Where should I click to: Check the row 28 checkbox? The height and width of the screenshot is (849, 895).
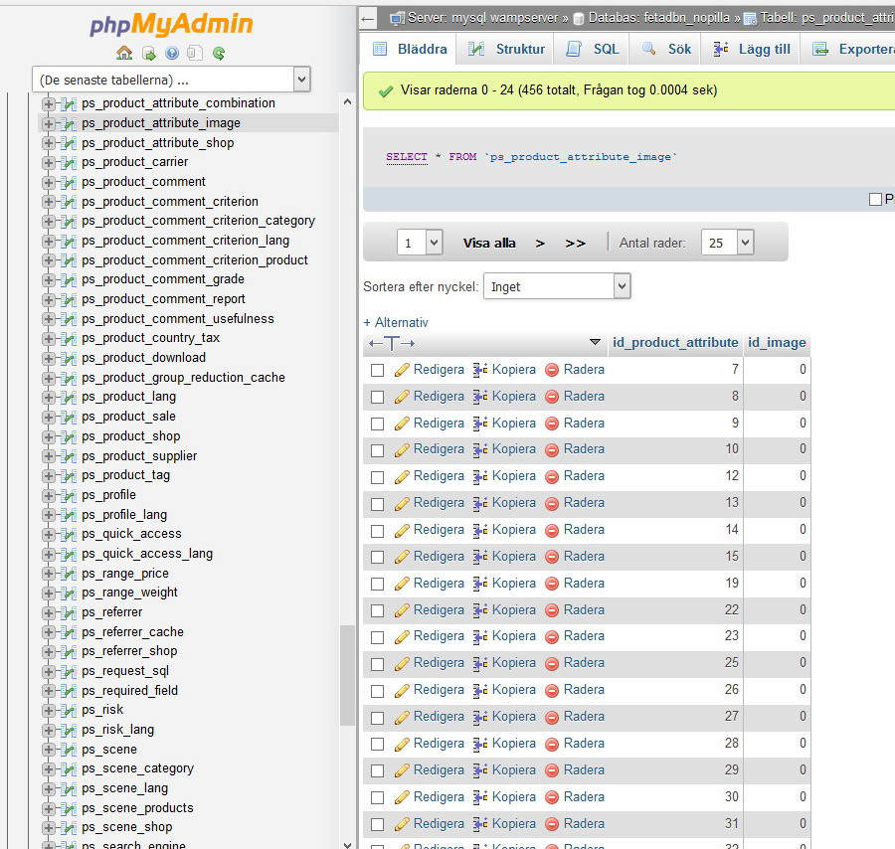(x=377, y=744)
